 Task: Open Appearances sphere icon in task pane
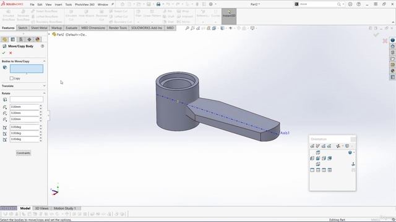click(392, 71)
